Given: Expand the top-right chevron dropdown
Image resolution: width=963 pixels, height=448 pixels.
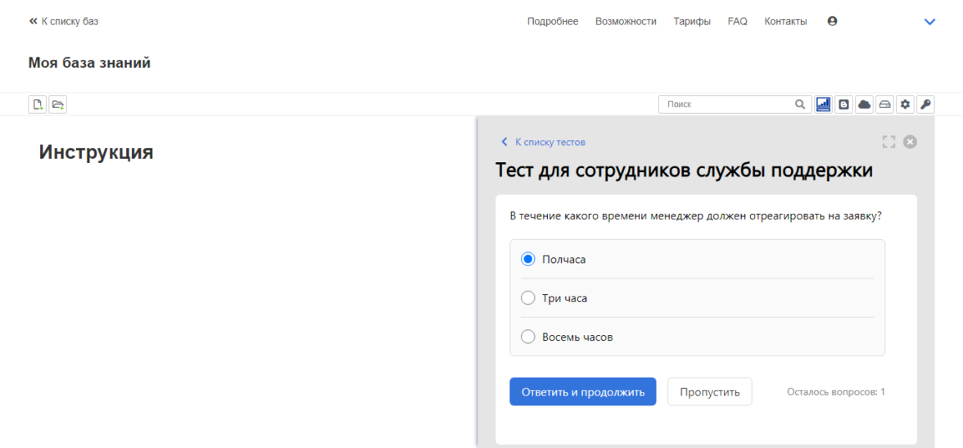Looking at the screenshot, I should (x=929, y=22).
